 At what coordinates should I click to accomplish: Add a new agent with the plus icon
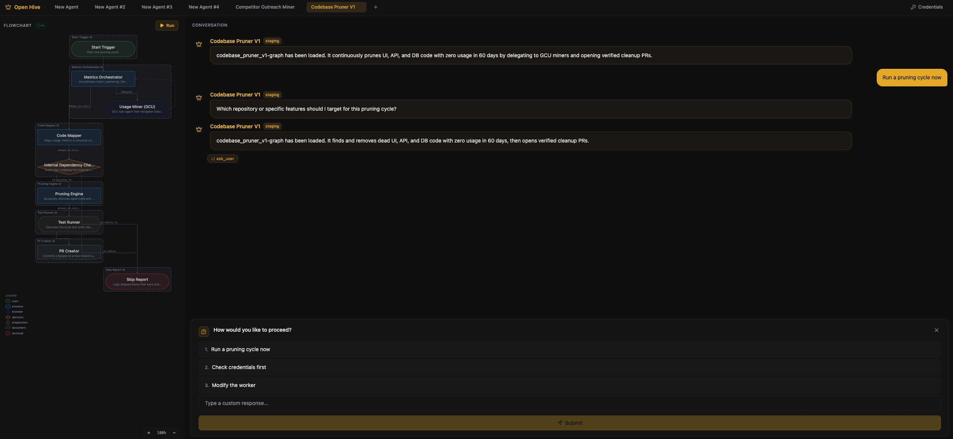pyautogui.click(x=375, y=7)
